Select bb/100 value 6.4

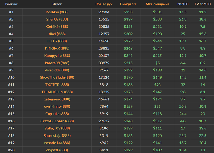[x=183, y=63]
